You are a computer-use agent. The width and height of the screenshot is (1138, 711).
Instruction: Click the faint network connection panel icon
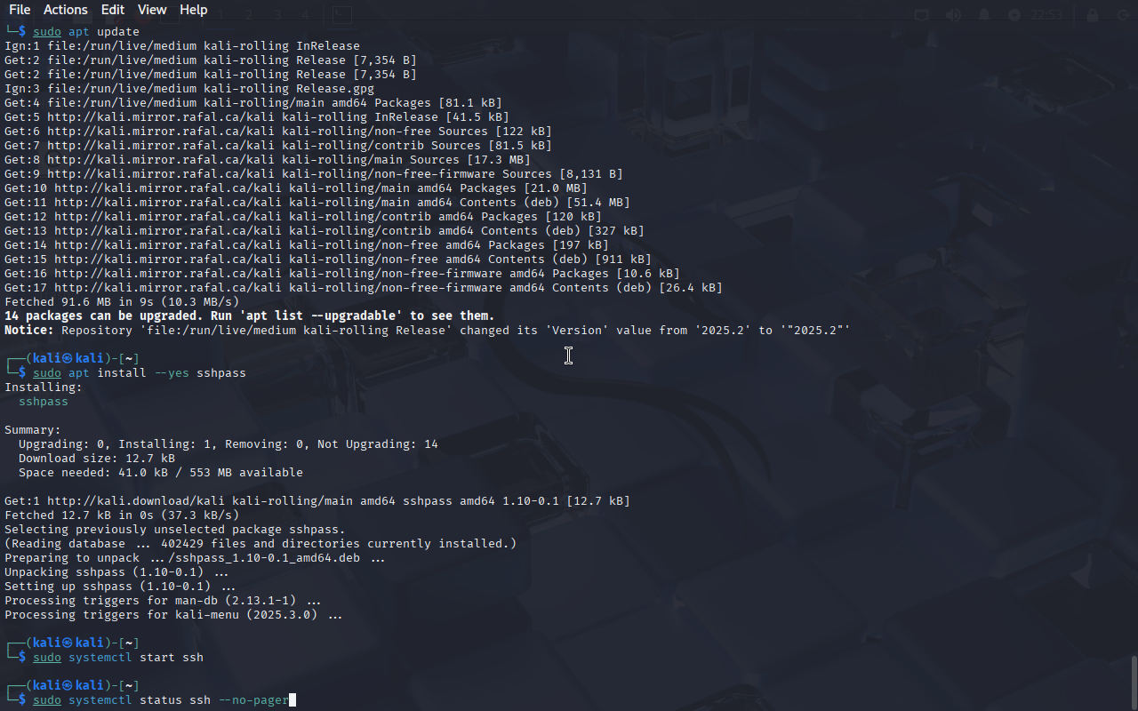point(922,15)
